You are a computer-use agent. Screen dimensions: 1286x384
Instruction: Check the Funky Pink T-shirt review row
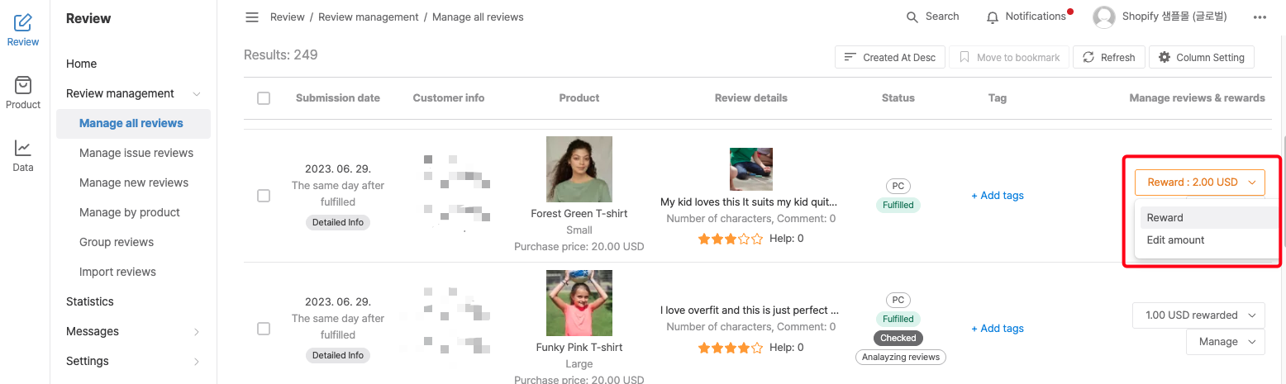[x=264, y=329]
